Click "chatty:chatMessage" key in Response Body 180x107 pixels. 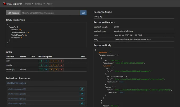click(x=115, y=77)
